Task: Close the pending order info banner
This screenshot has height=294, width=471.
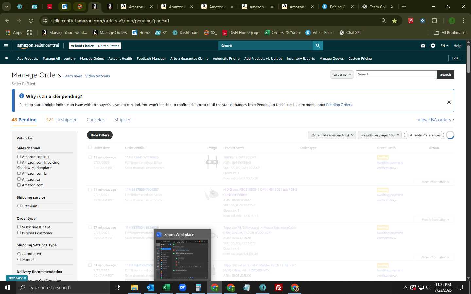Action: (x=449, y=102)
